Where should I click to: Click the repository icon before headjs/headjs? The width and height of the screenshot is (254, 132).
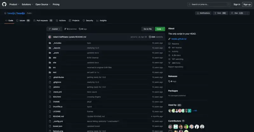5,13
